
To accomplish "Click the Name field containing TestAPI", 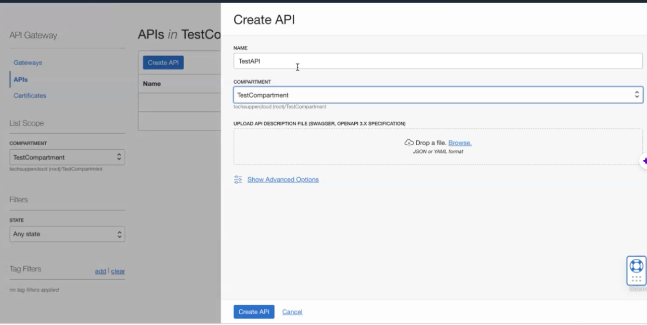I will 438,61.
